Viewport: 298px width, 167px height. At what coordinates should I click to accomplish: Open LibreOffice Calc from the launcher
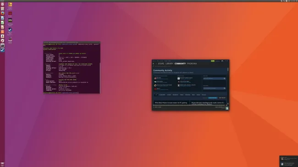tap(2, 22)
